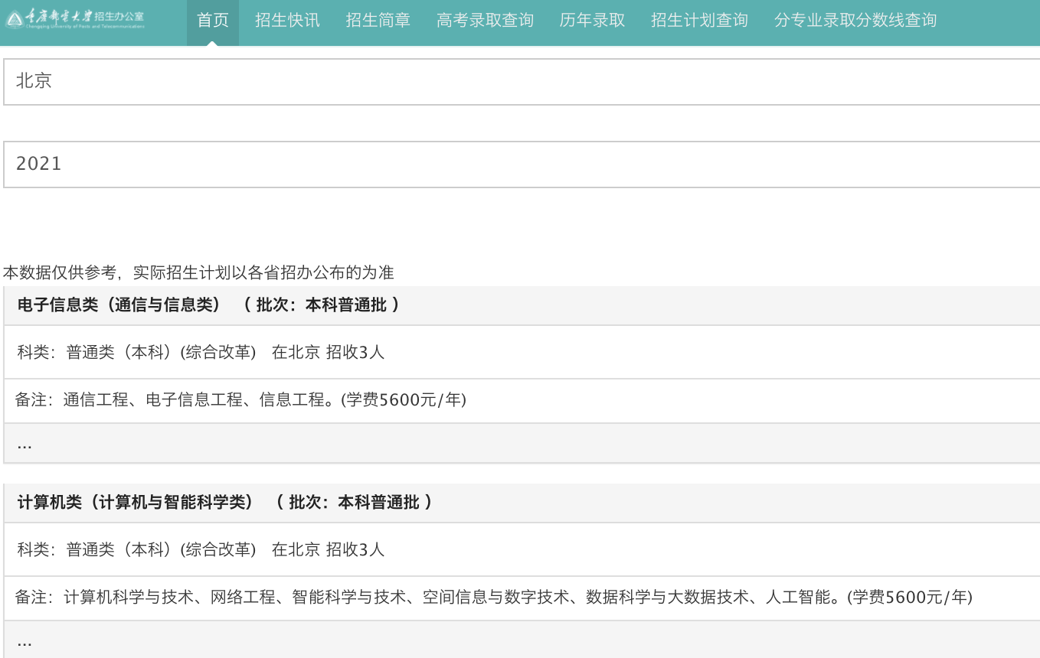Viewport: 1040px width, 658px height.
Task: Click the 电子信息类（通信与信息类） card header
Action: 208,305
